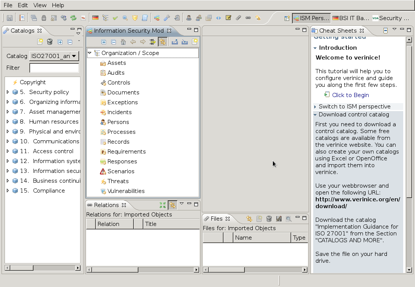Toggle link with editor in Files panel
The height and width of the screenshot is (287, 415).
[249, 219]
